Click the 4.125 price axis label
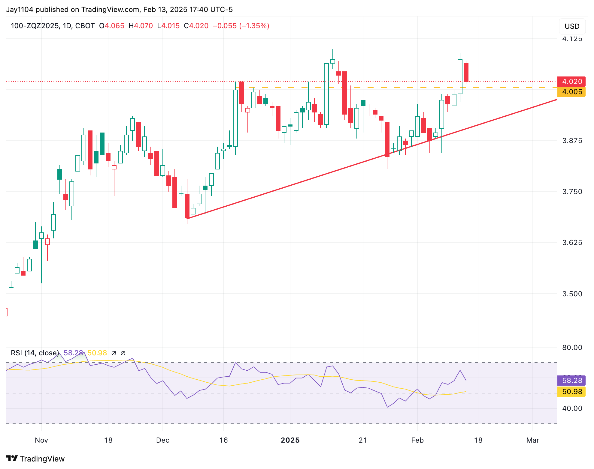The image size is (594, 469). 572,39
